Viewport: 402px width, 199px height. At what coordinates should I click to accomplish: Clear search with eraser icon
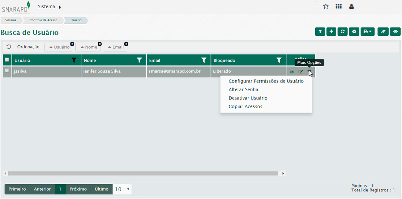(383, 32)
